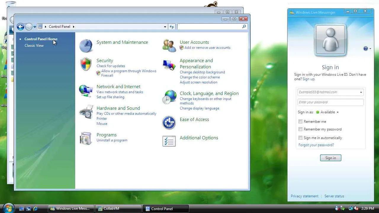Open the Sign up link
This screenshot has width=379, height=213.
[309, 79]
